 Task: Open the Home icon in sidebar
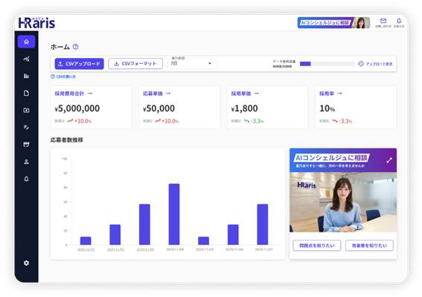[x=26, y=42]
